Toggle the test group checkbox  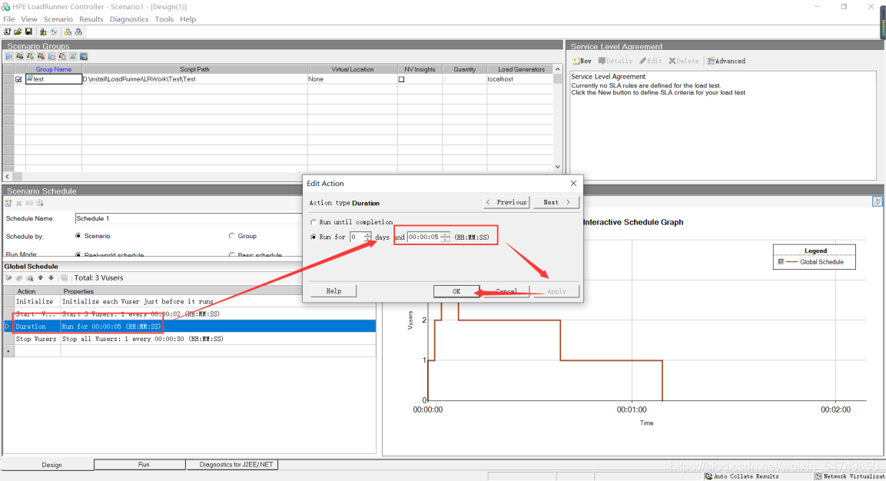[19, 79]
